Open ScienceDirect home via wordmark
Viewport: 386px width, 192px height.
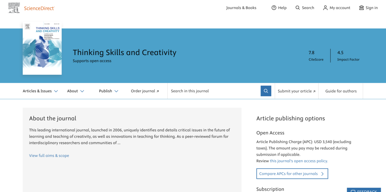pos(39,8)
